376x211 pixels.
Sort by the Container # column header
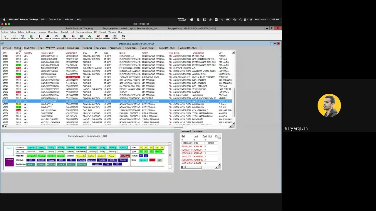click(71, 53)
